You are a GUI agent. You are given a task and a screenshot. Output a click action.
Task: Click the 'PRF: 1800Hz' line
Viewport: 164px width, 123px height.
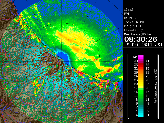click(134, 26)
